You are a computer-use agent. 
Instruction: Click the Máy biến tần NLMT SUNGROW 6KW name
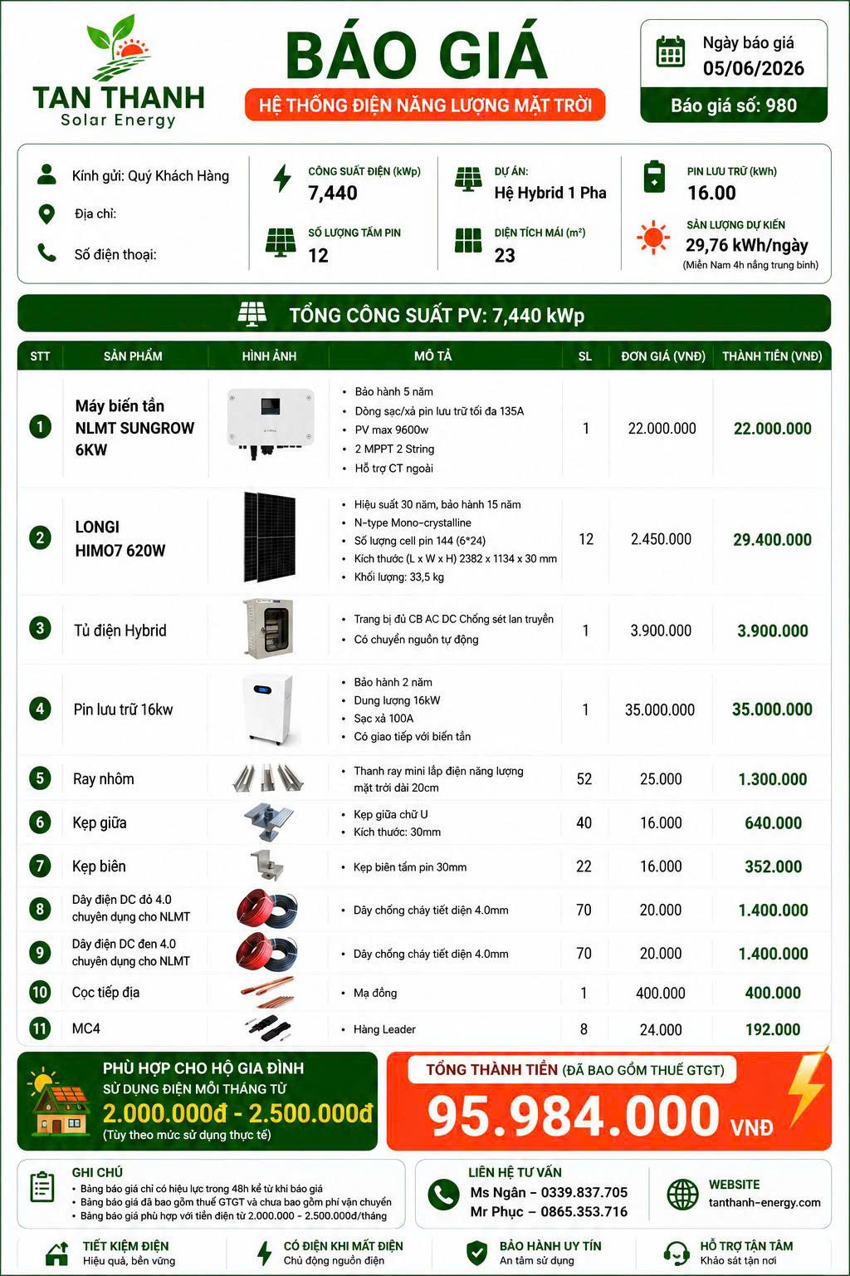pos(134,427)
